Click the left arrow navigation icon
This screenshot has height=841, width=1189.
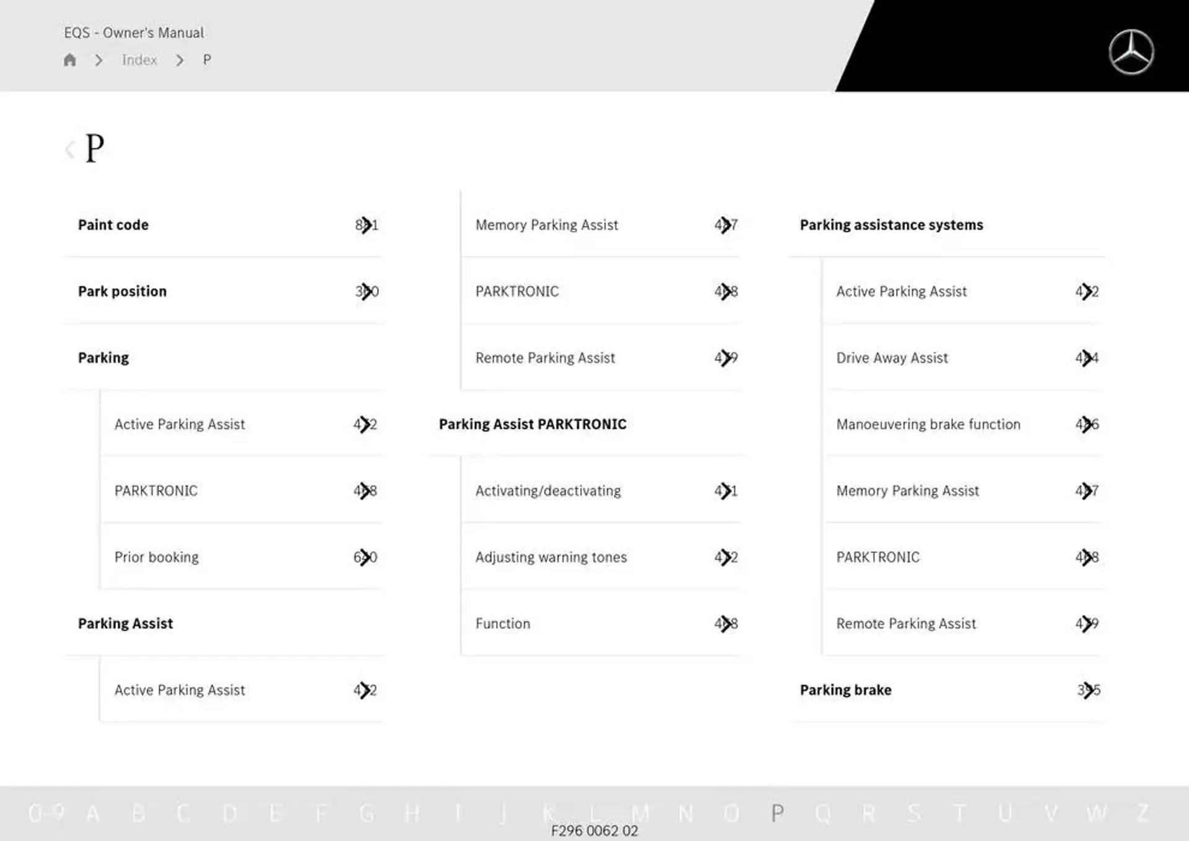(x=70, y=147)
